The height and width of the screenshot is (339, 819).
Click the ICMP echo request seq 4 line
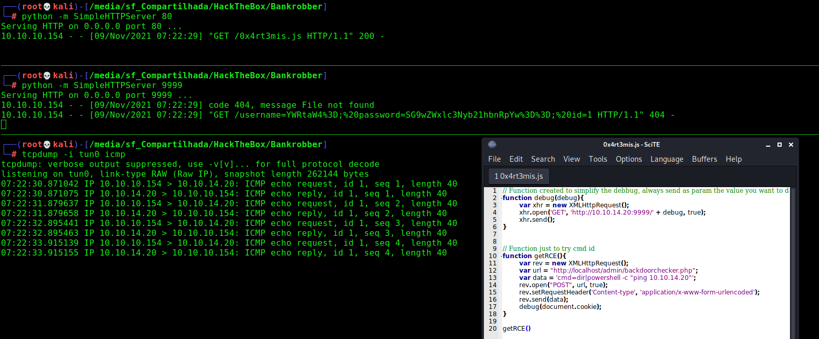[229, 243]
